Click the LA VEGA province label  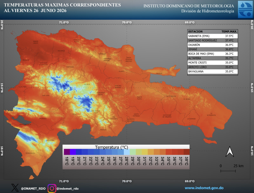(x=87, y=84)
